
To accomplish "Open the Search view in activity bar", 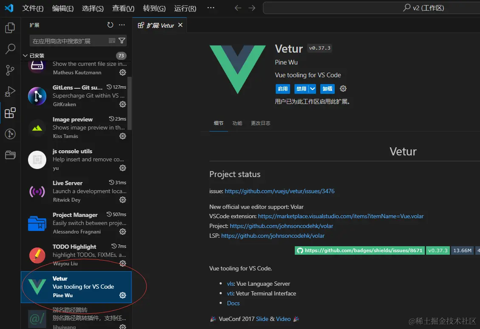I will pos(10,49).
